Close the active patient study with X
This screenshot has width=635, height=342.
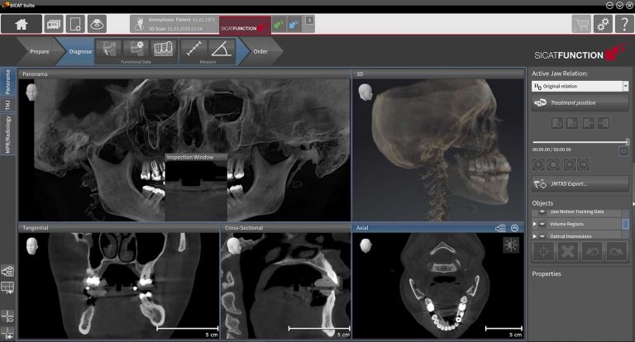309,19
